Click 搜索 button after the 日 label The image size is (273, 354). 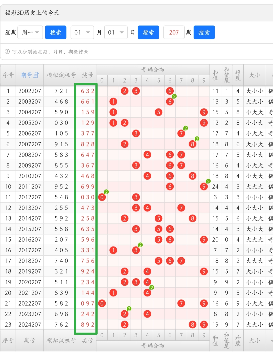[x=148, y=32]
